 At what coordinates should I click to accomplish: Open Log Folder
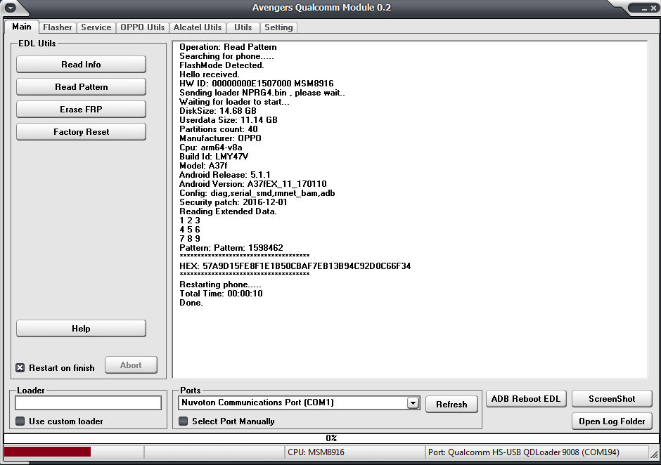tap(612, 421)
